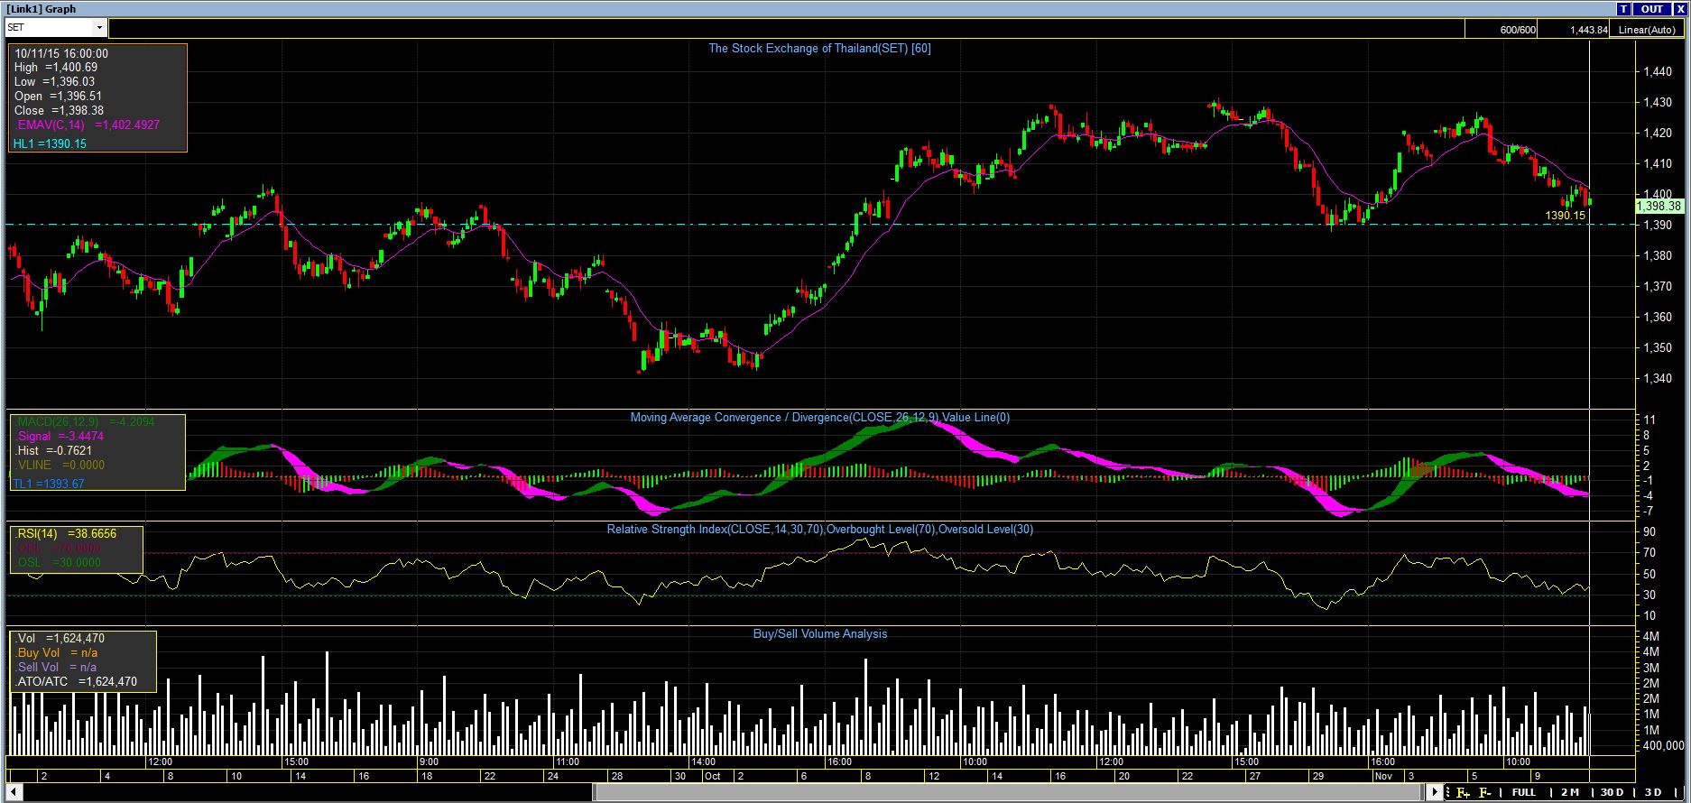Image resolution: width=1691 pixels, height=803 pixels.
Task: Click the range toolbar's dotted grip handle
Action: [1447, 793]
